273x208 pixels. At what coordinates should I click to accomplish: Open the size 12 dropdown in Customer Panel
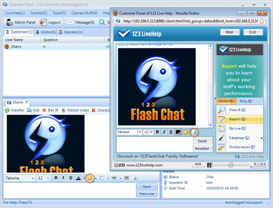pyautogui.click(x=151, y=132)
